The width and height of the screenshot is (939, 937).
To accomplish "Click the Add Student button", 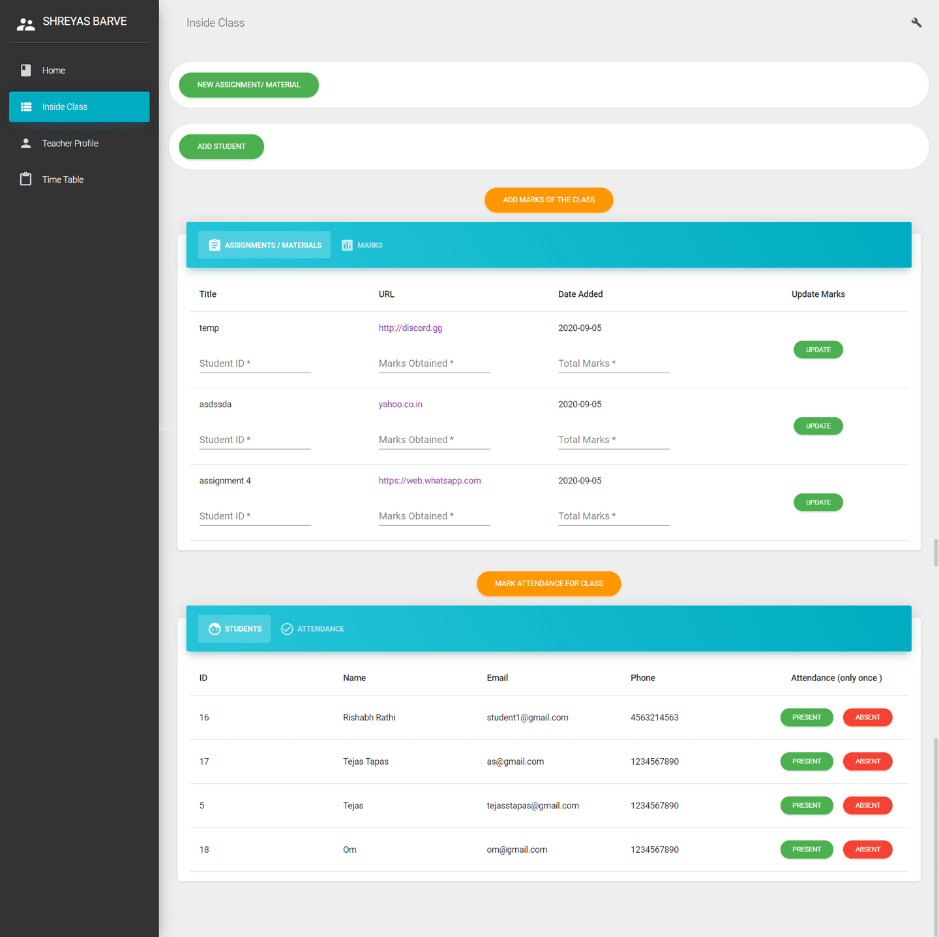I will pyautogui.click(x=222, y=147).
